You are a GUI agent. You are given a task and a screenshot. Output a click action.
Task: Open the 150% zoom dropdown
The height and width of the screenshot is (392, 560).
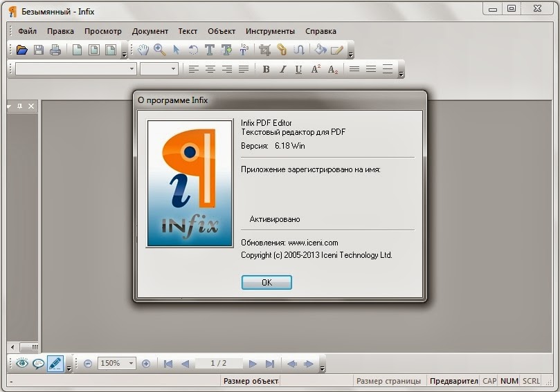131,364
